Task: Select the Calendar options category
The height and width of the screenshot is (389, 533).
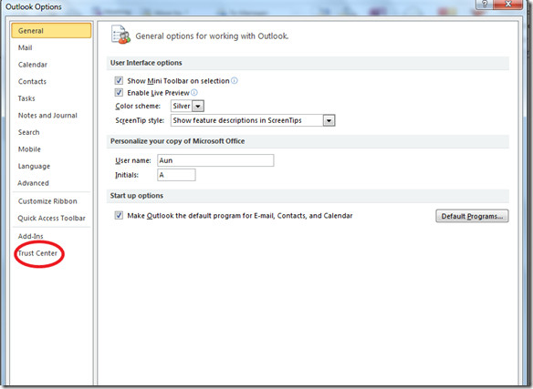Action: point(33,65)
